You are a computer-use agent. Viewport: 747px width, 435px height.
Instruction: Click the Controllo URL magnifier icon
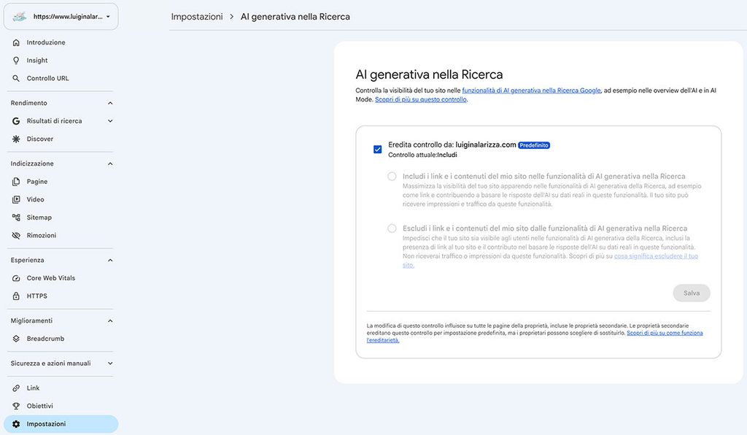pos(16,78)
